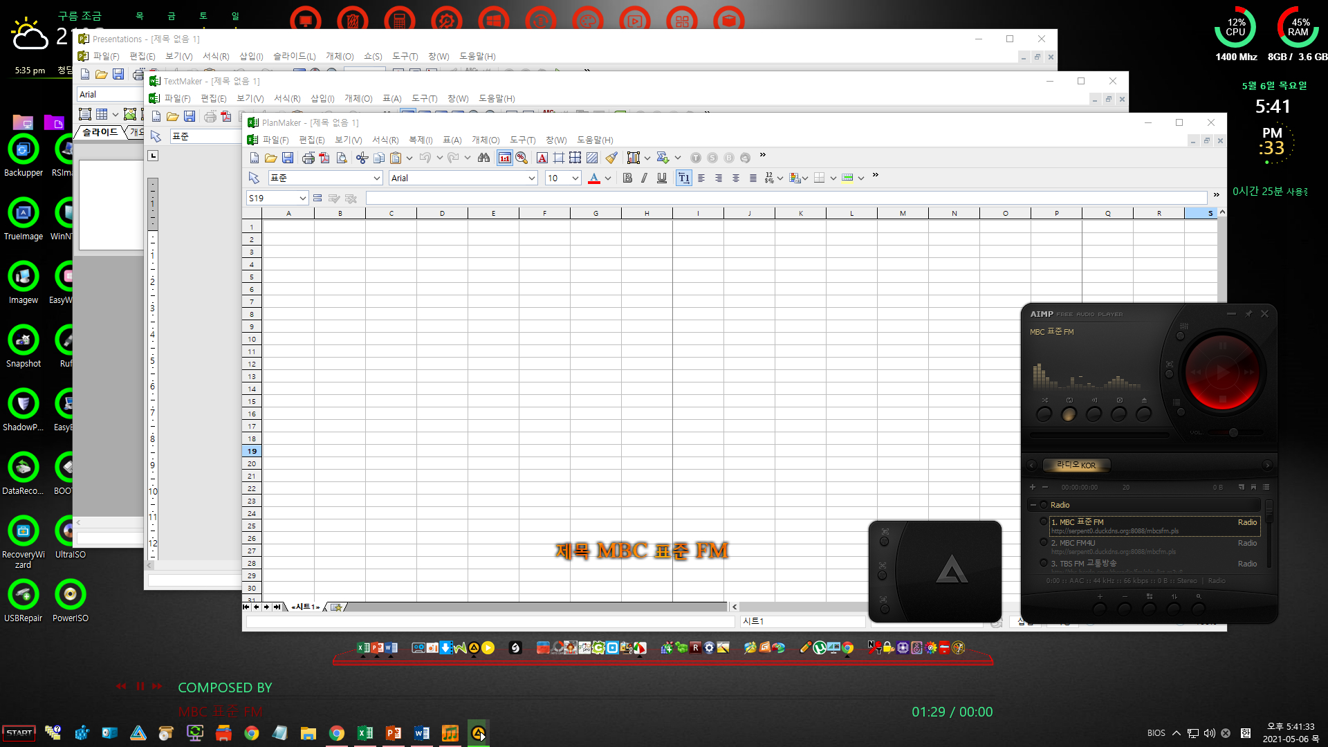Open the Arial font dropdown in PlanMaker

(x=531, y=178)
